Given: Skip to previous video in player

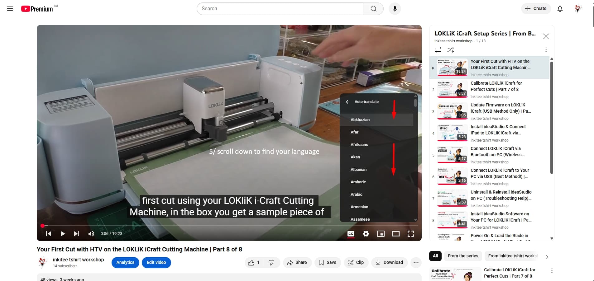Looking at the screenshot, I should (49, 234).
